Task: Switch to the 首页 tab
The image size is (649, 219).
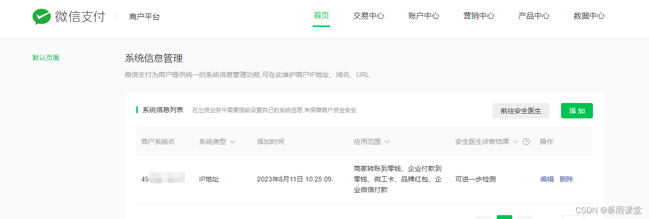Action: pyautogui.click(x=321, y=15)
